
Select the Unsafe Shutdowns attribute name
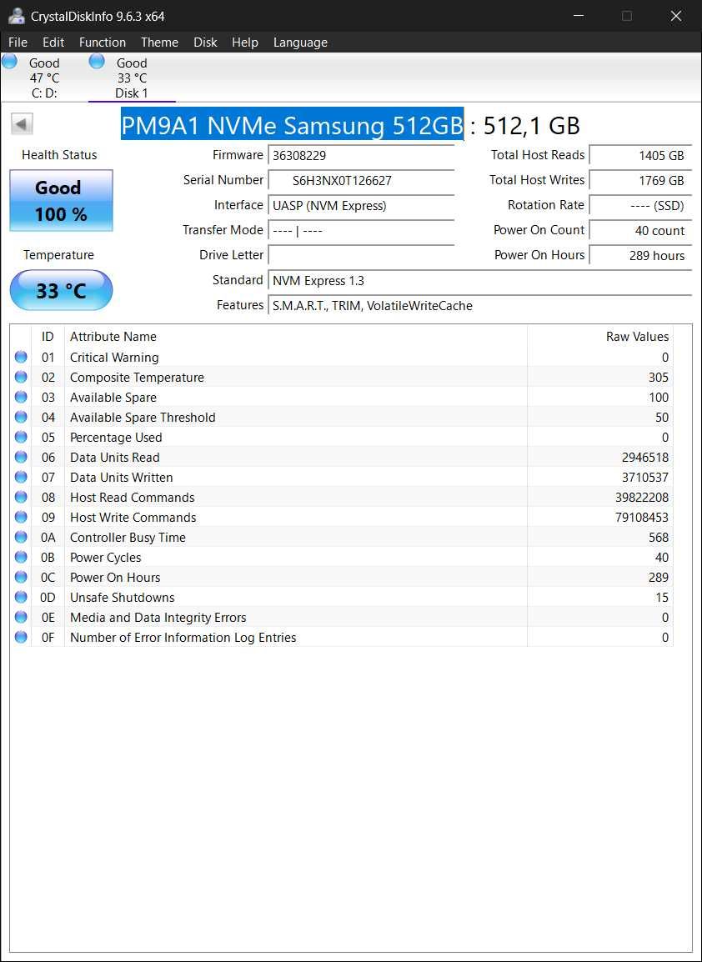tap(122, 598)
